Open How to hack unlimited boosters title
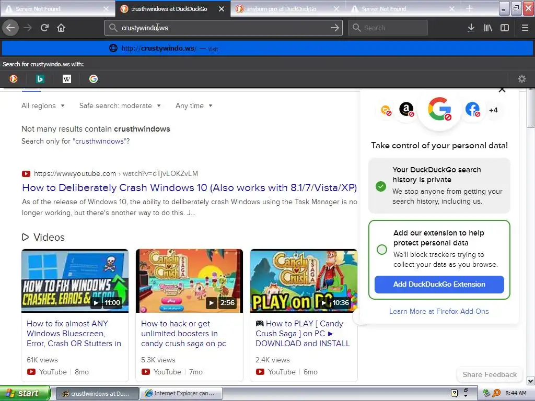Screen dimensions: 535x401 183,334
